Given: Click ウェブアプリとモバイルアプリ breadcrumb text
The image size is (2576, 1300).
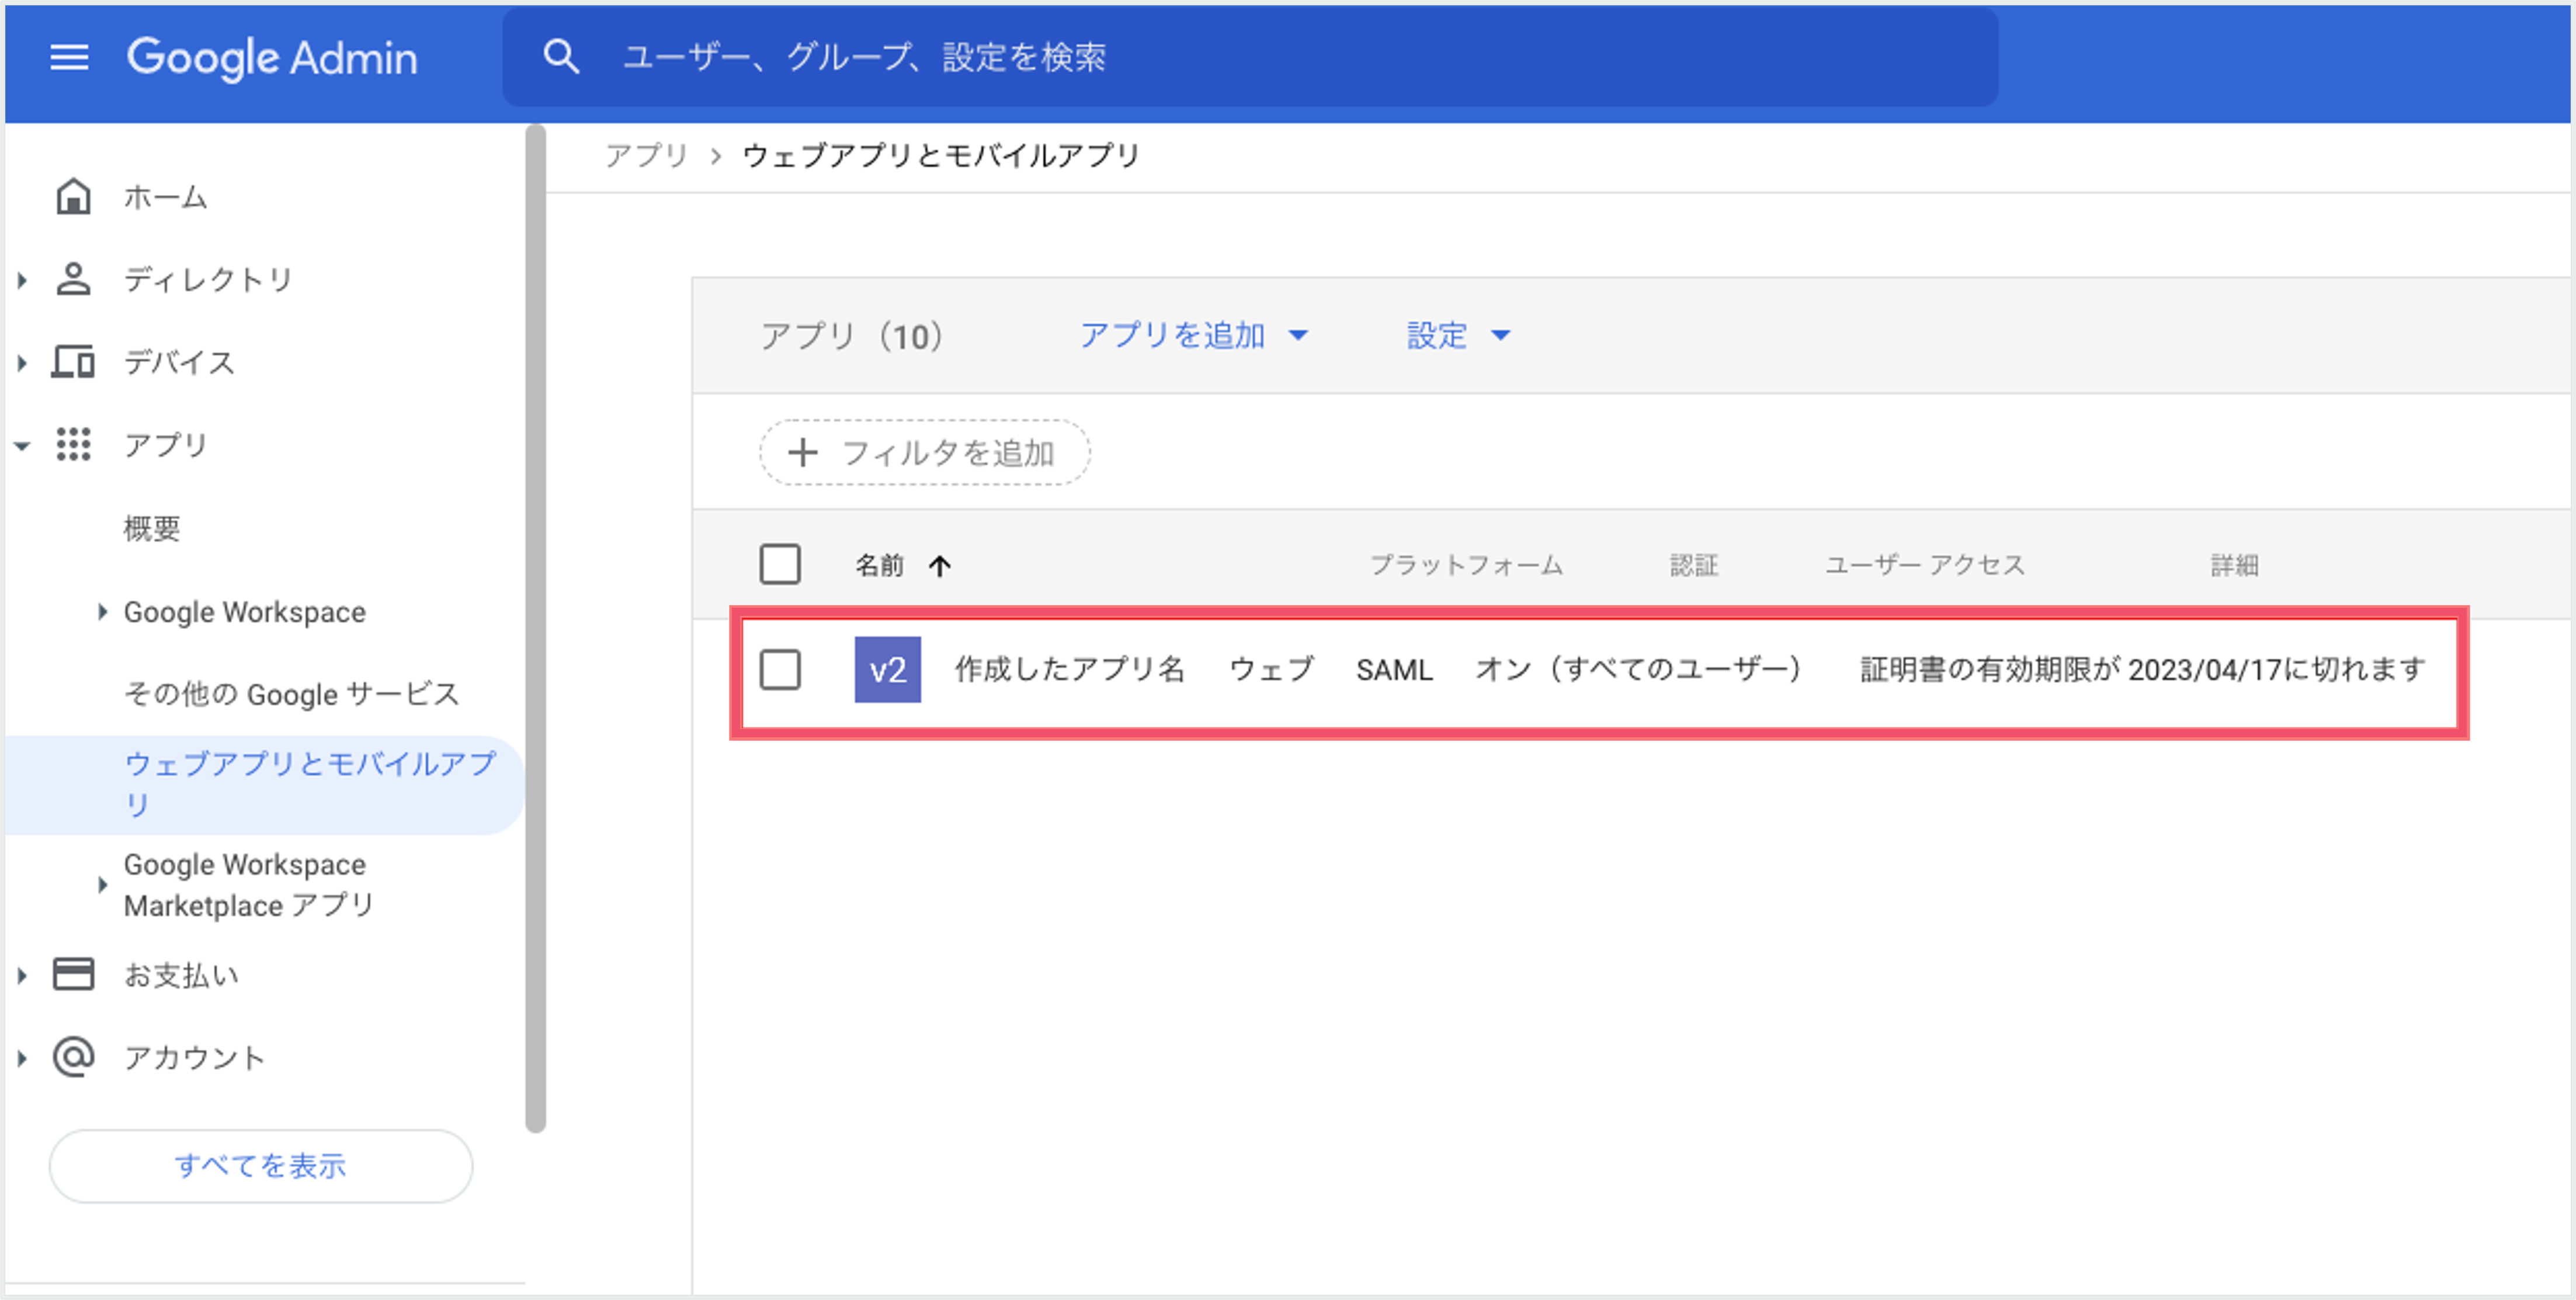Looking at the screenshot, I should point(941,155).
